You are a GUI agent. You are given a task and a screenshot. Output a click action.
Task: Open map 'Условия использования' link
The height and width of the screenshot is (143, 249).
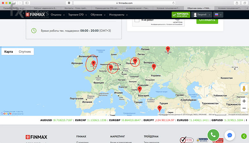click(x=238, y=115)
